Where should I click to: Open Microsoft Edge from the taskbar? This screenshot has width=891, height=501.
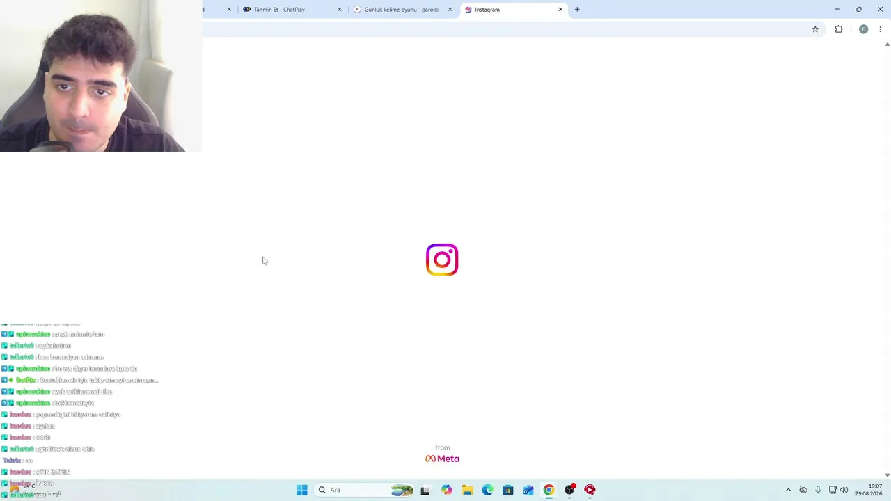pyautogui.click(x=487, y=490)
